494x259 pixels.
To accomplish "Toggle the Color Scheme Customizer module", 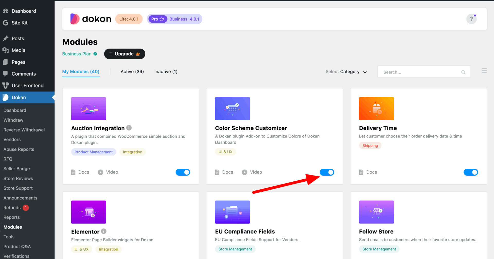I will pos(327,172).
